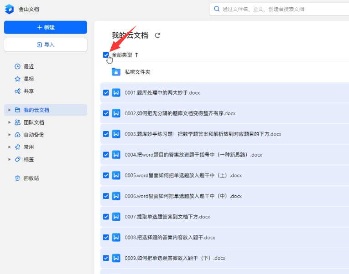
Task: Open 0006.word里面如何把单选题放入题干中（中）.docx
Action: tap(183, 196)
